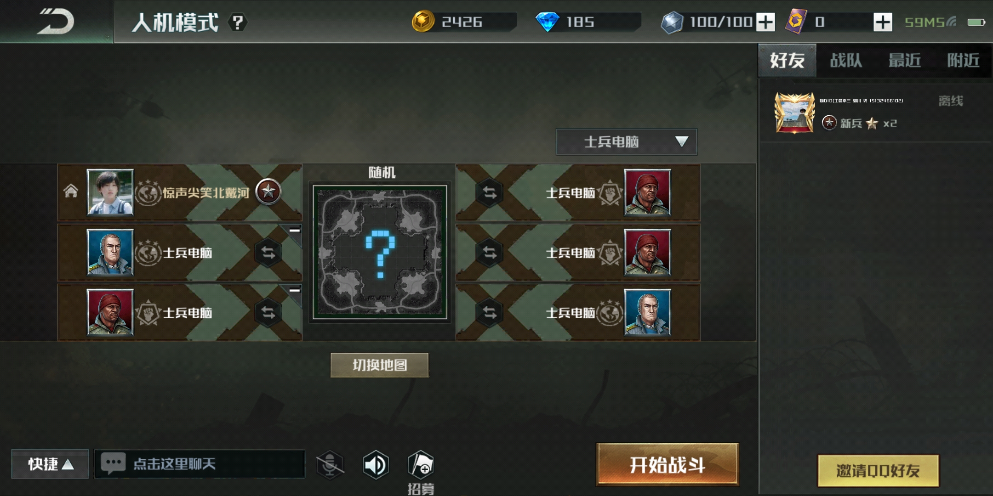Toggle the speaker sound button
993x496 pixels.
coord(376,465)
